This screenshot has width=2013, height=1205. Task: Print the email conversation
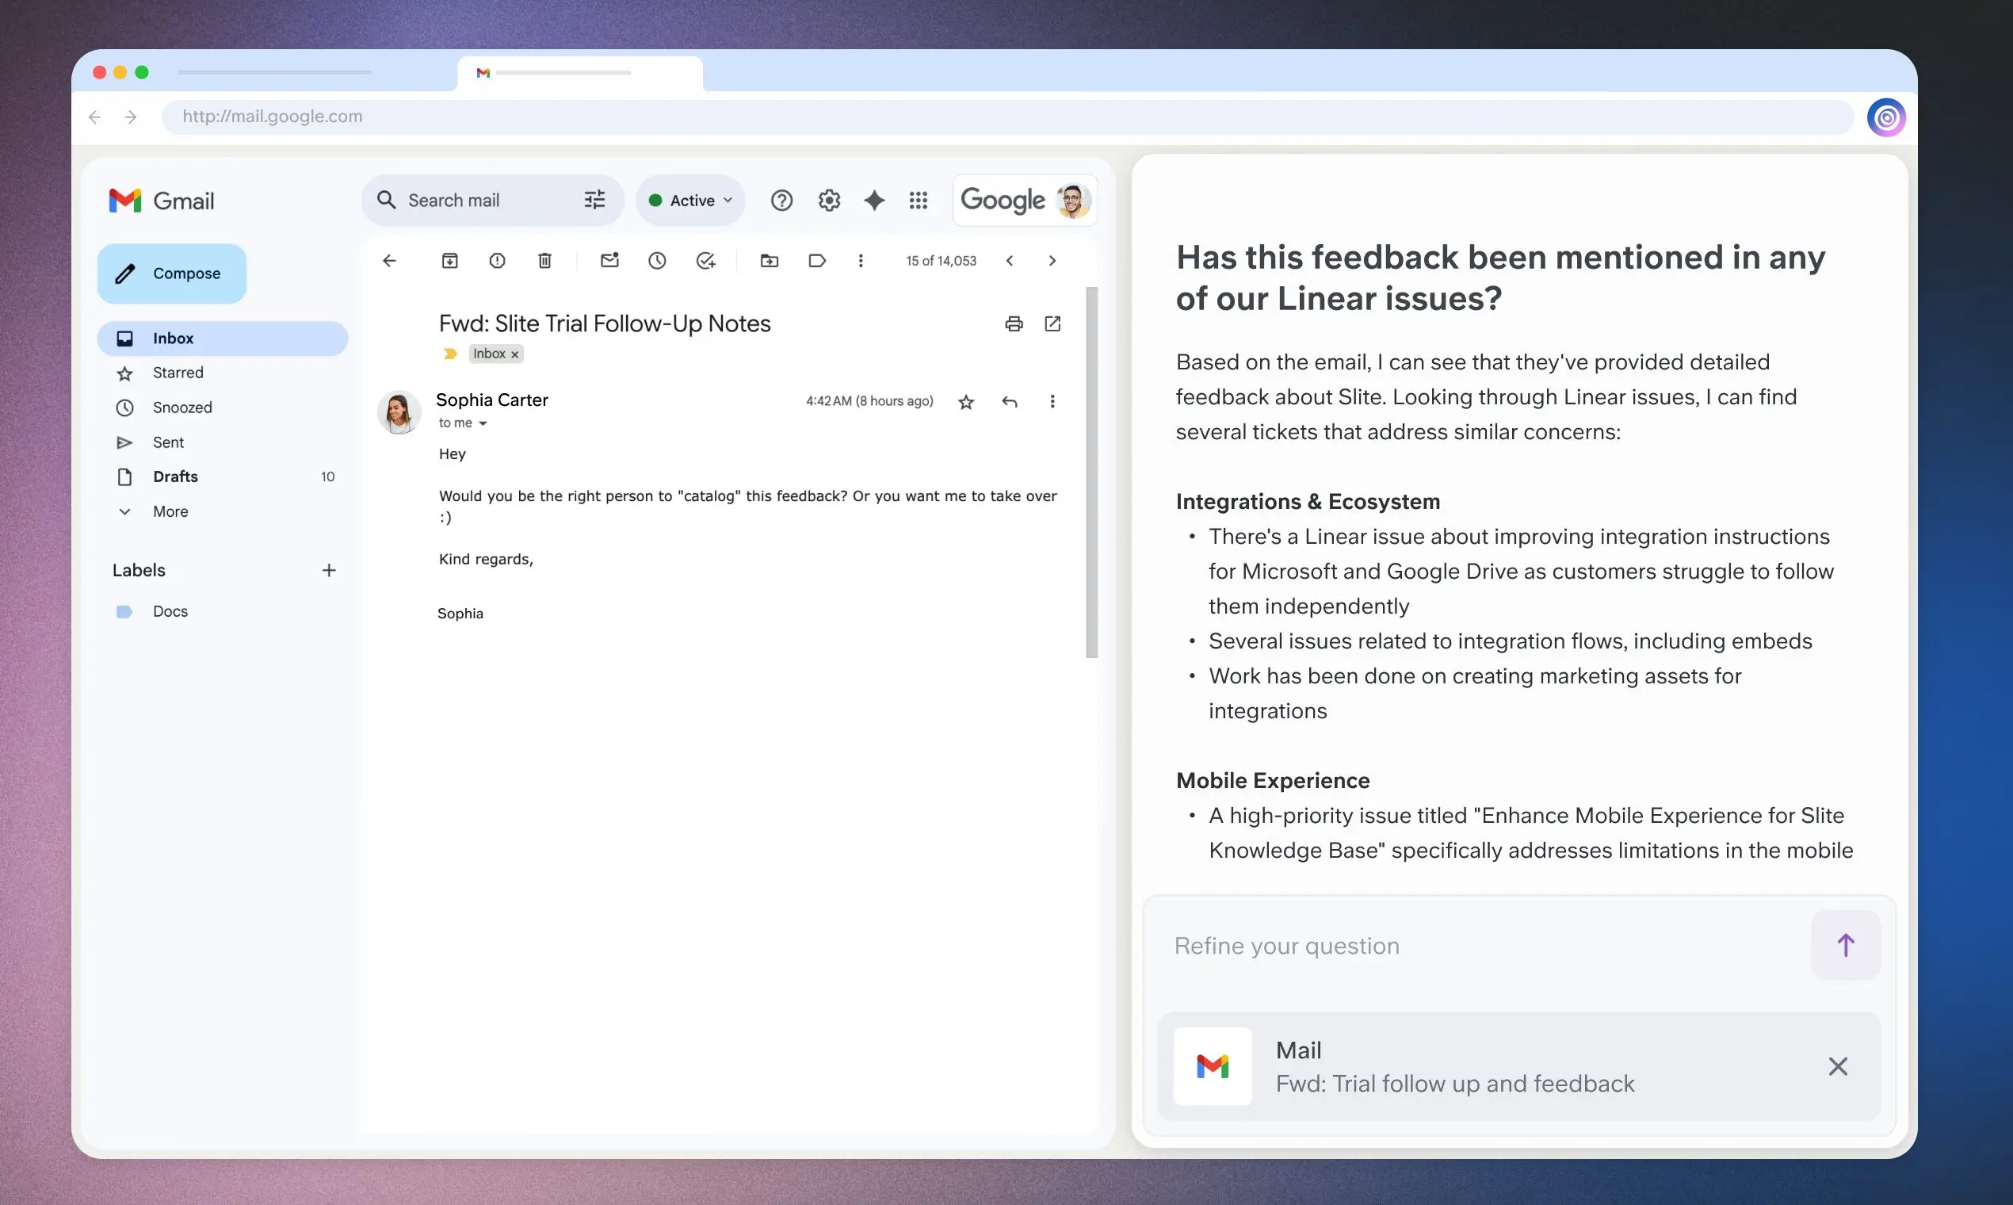(1014, 324)
